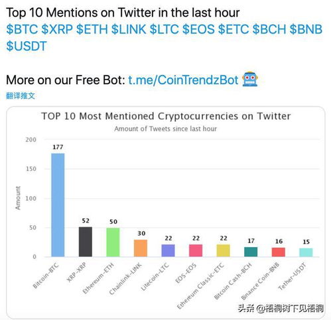
Task: Click the blue Bitcoin bar
Action: [x=58, y=205]
